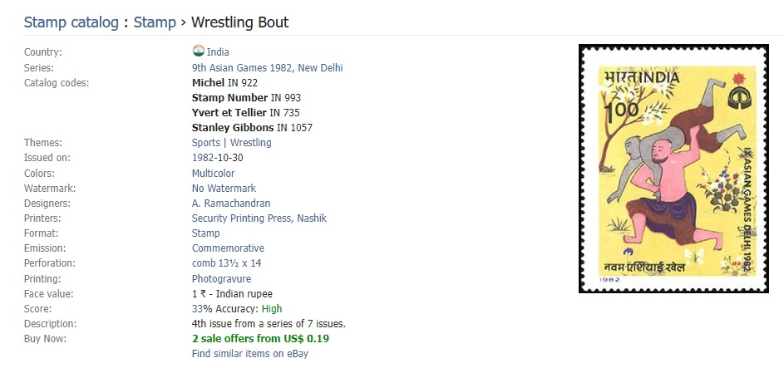Click the 1982 issue year link
The width and height of the screenshot is (784, 368).
click(203, 158)
